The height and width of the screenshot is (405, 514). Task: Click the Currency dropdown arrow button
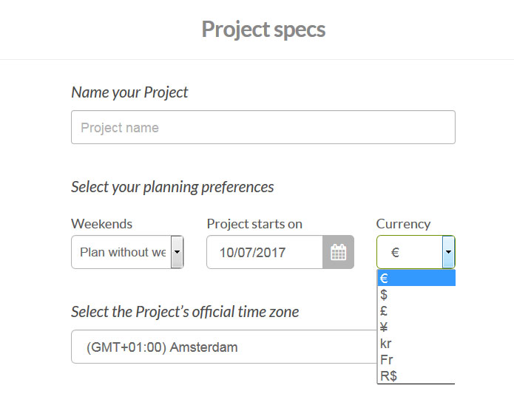[x=448, y=253]
